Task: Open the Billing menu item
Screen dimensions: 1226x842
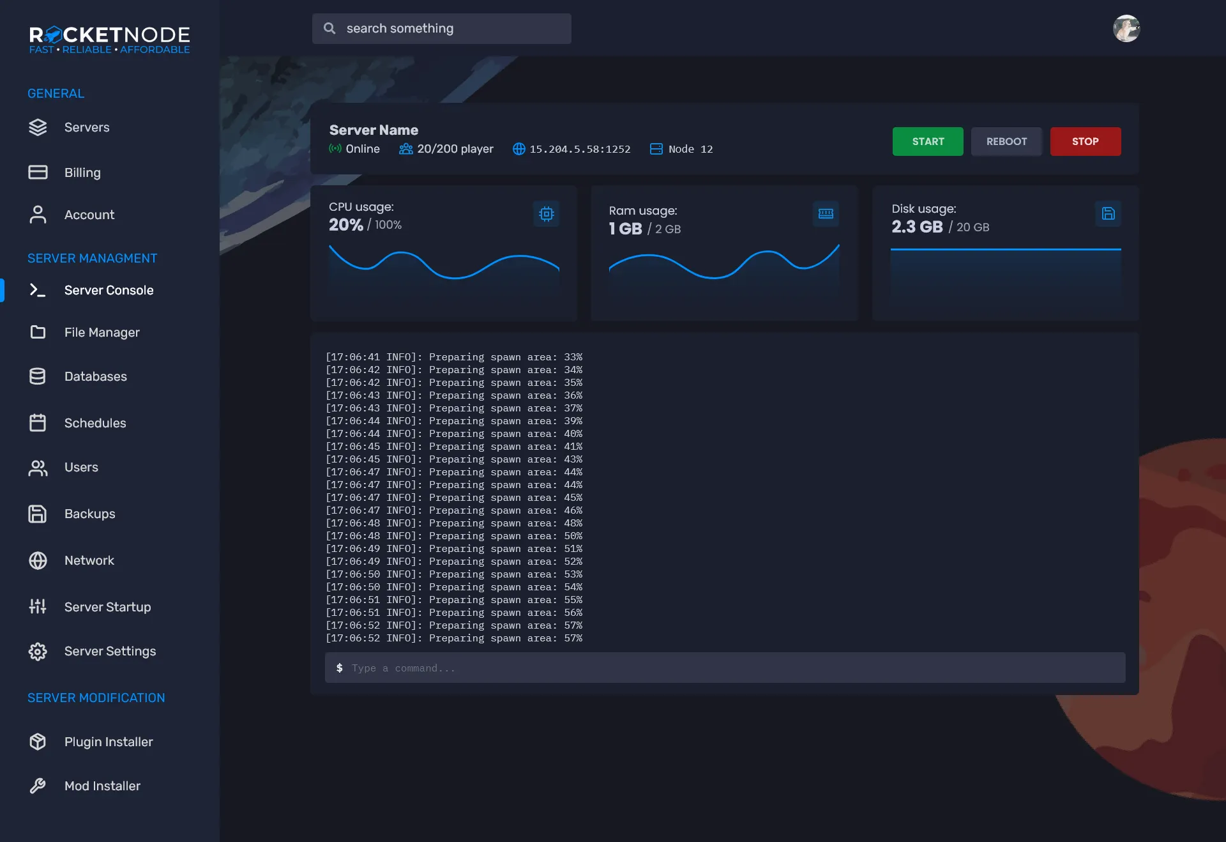Action: [x=82, y=172]
